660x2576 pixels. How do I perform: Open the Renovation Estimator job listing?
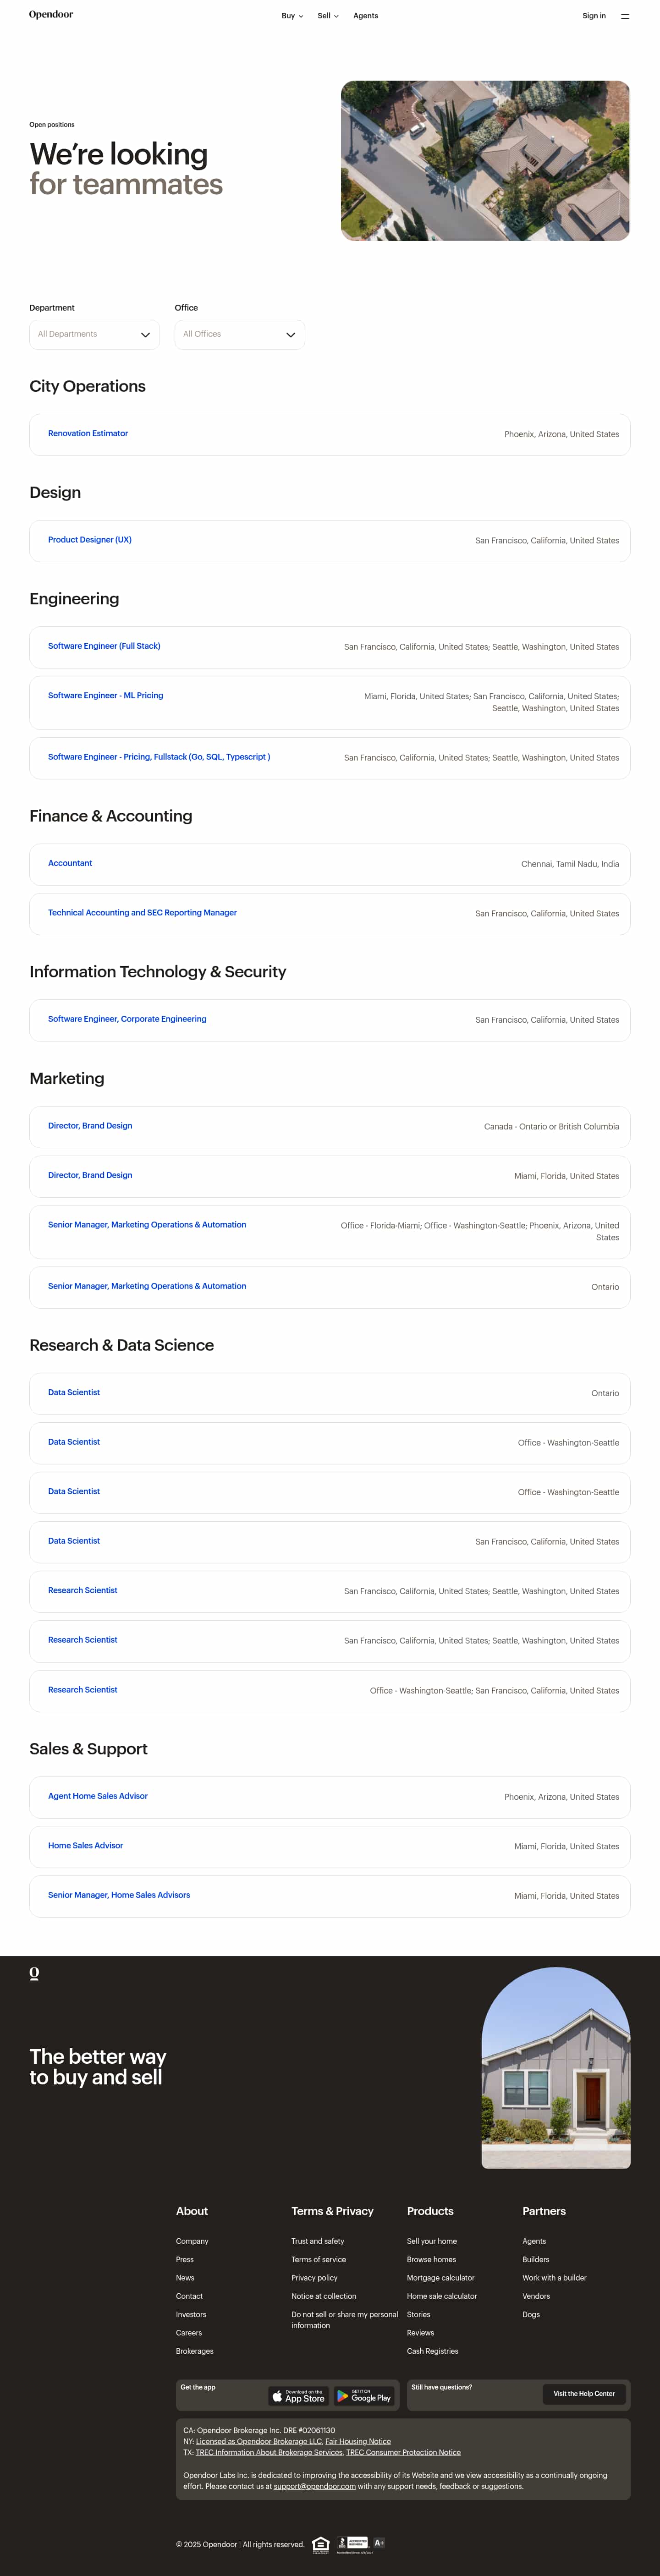coord(88,434)
